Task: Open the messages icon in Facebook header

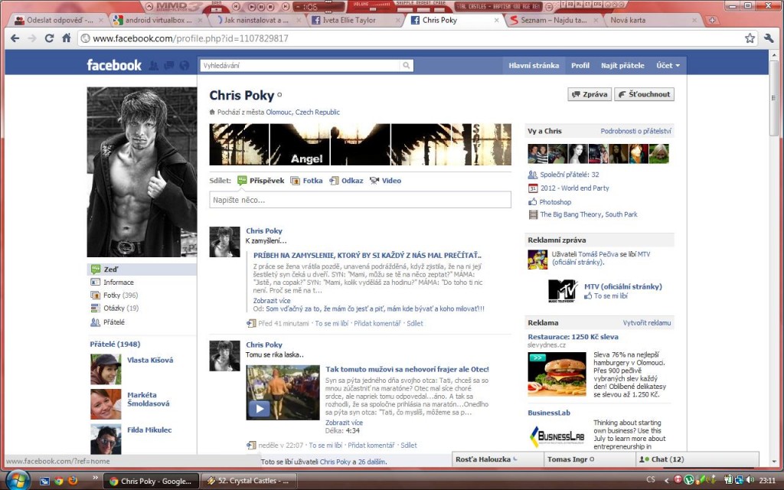Action: 169,66
